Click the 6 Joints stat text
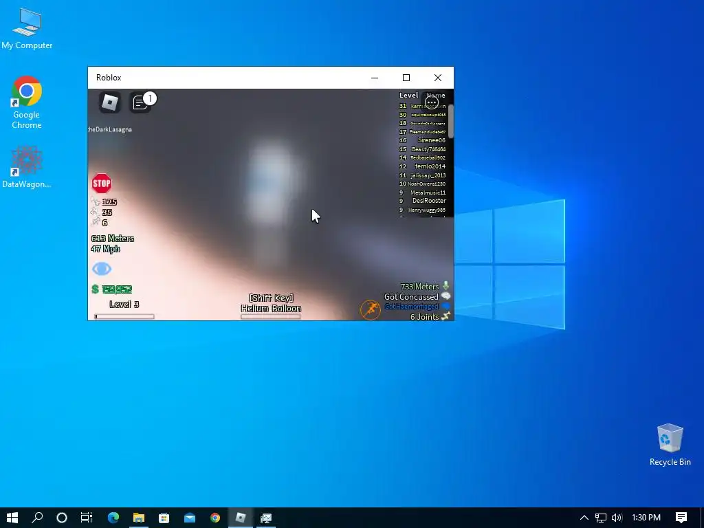This screenshot has height=528, width=704. point(425,317)
